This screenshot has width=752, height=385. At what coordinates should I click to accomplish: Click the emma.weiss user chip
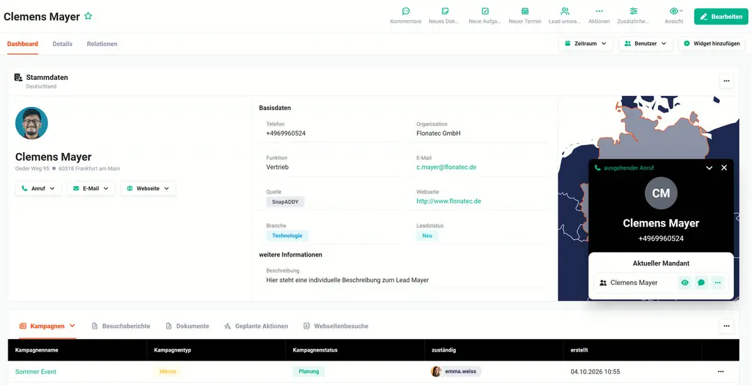click(x=456, y=371)
